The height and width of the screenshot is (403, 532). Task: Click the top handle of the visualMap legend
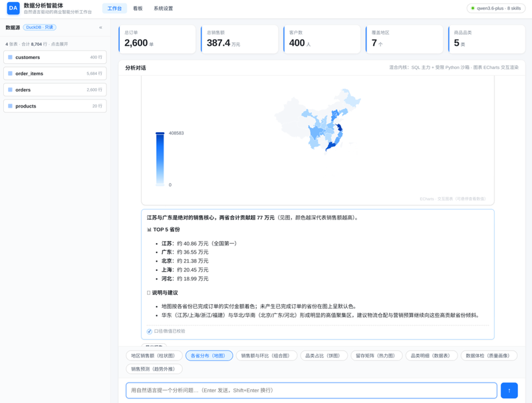coord(160,133)
